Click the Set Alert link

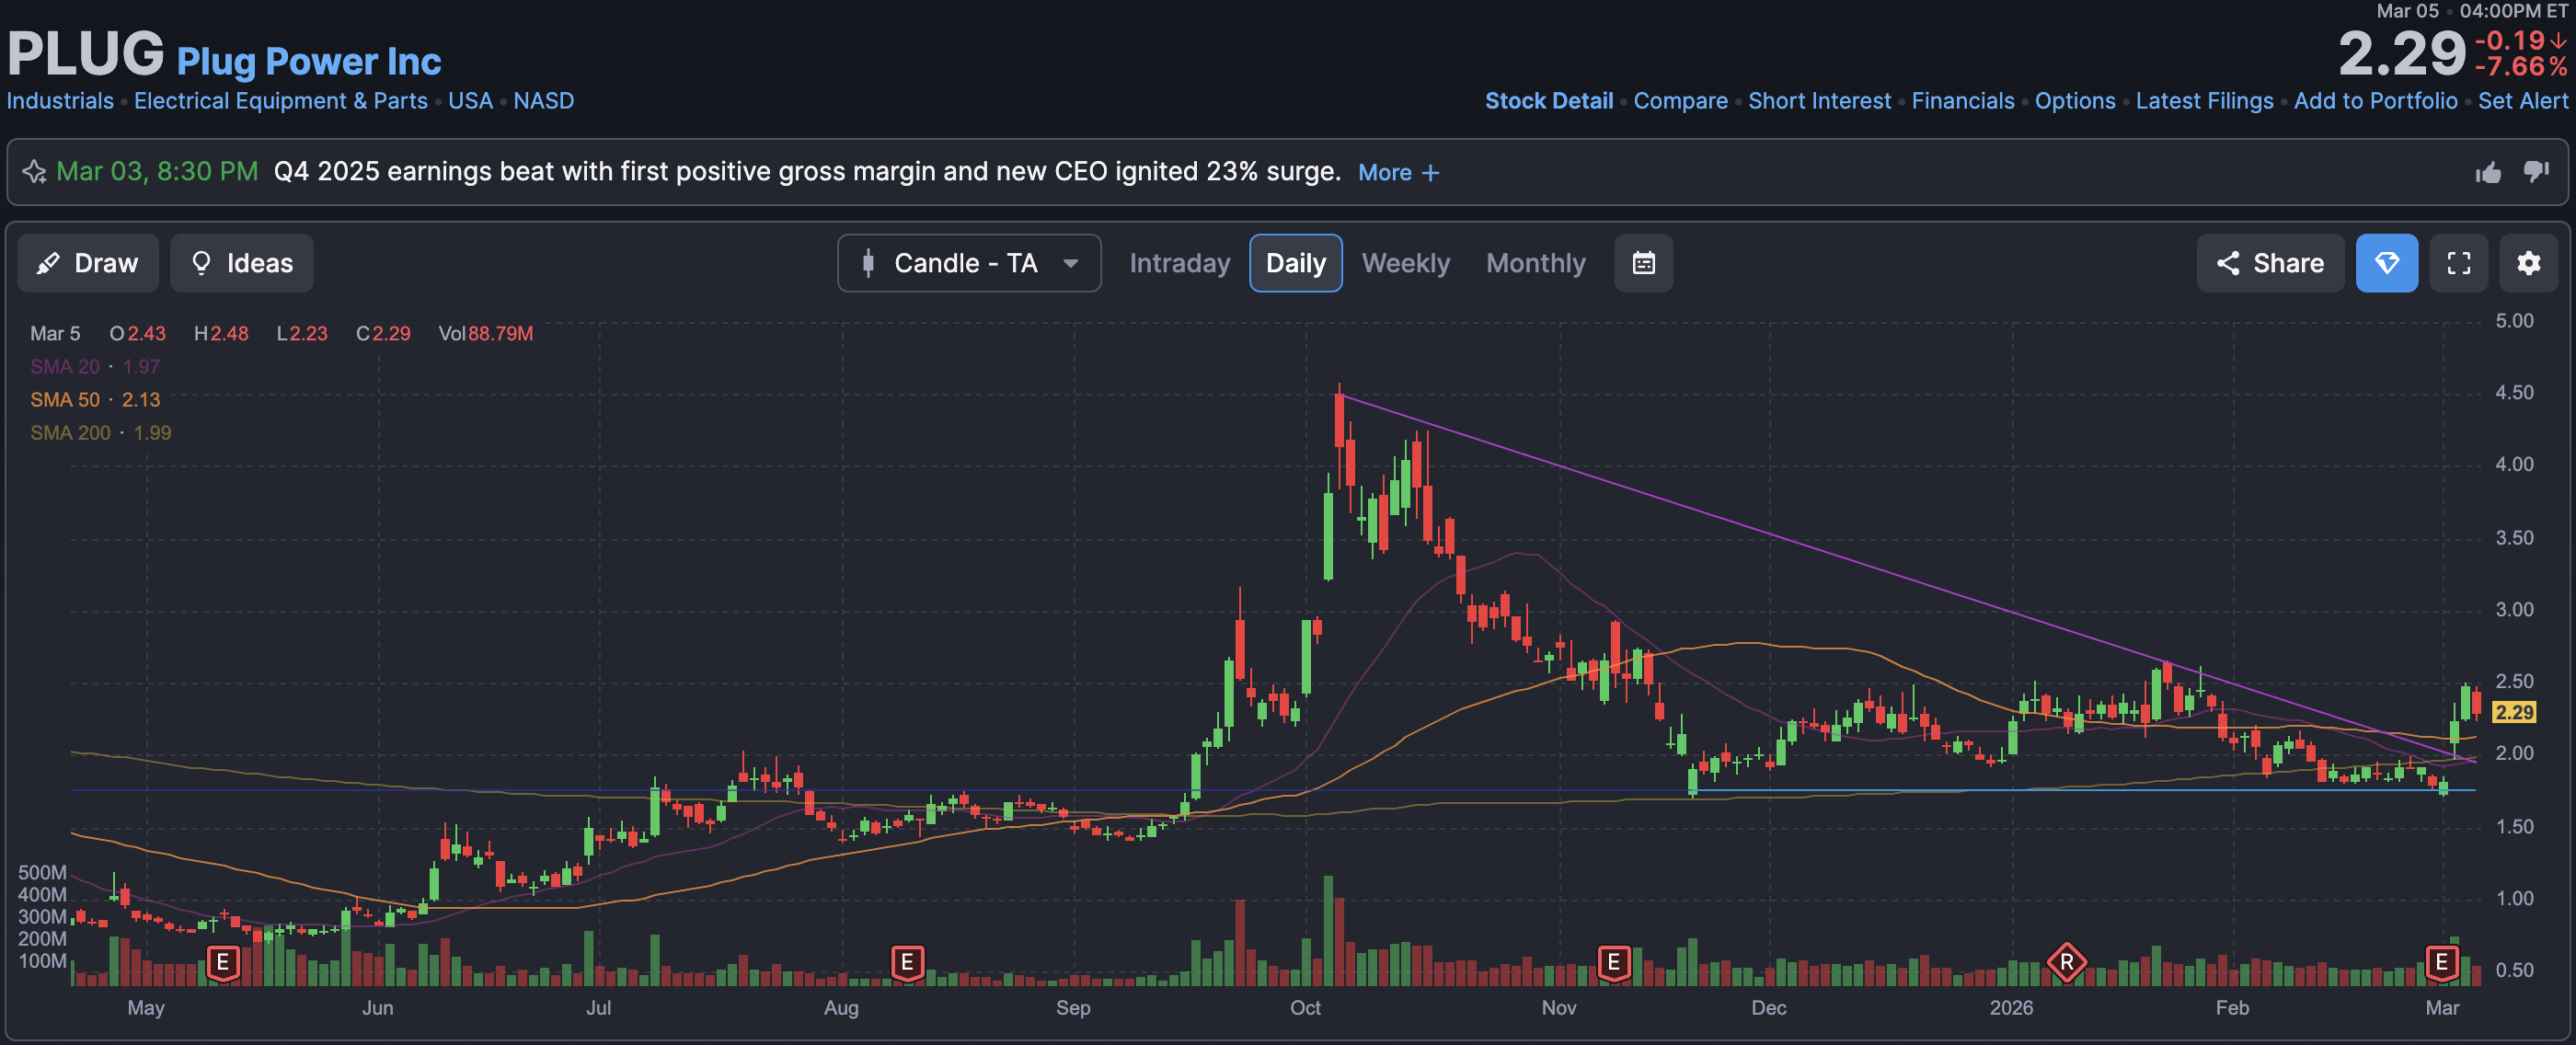point(2522,101)
